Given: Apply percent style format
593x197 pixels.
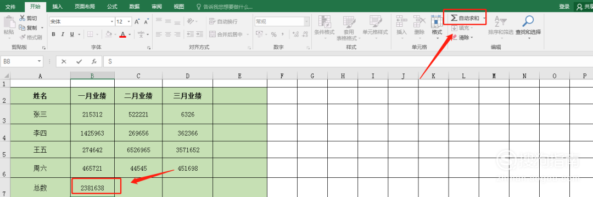Looking at the screenshot, I should (273, 34).
